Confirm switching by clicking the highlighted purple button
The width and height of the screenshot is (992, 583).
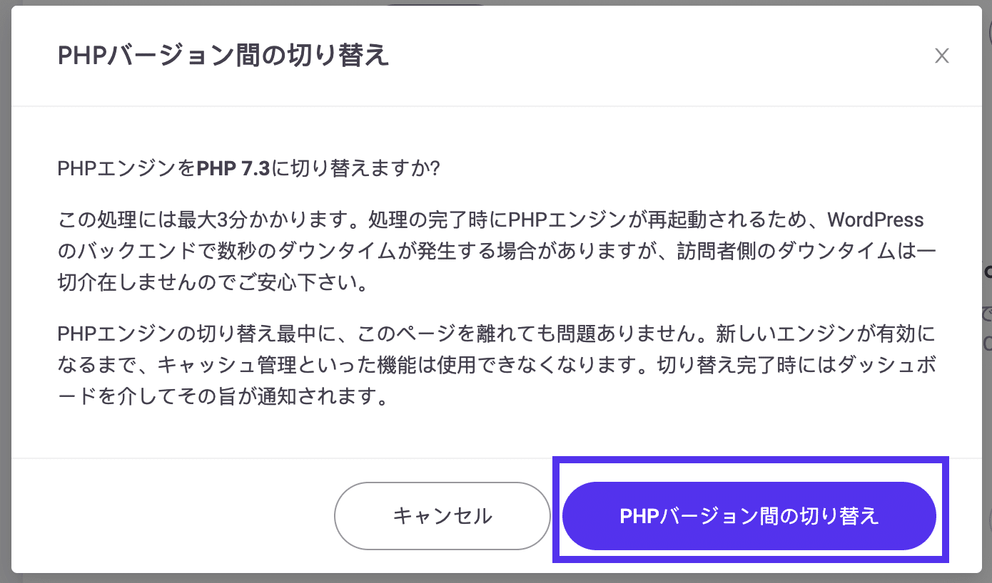pyautogui.click(x=749, y=515)
